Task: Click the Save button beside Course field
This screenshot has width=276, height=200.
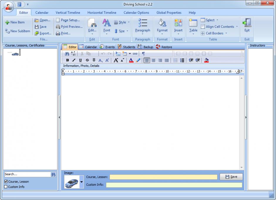Action: pos(231,177)
